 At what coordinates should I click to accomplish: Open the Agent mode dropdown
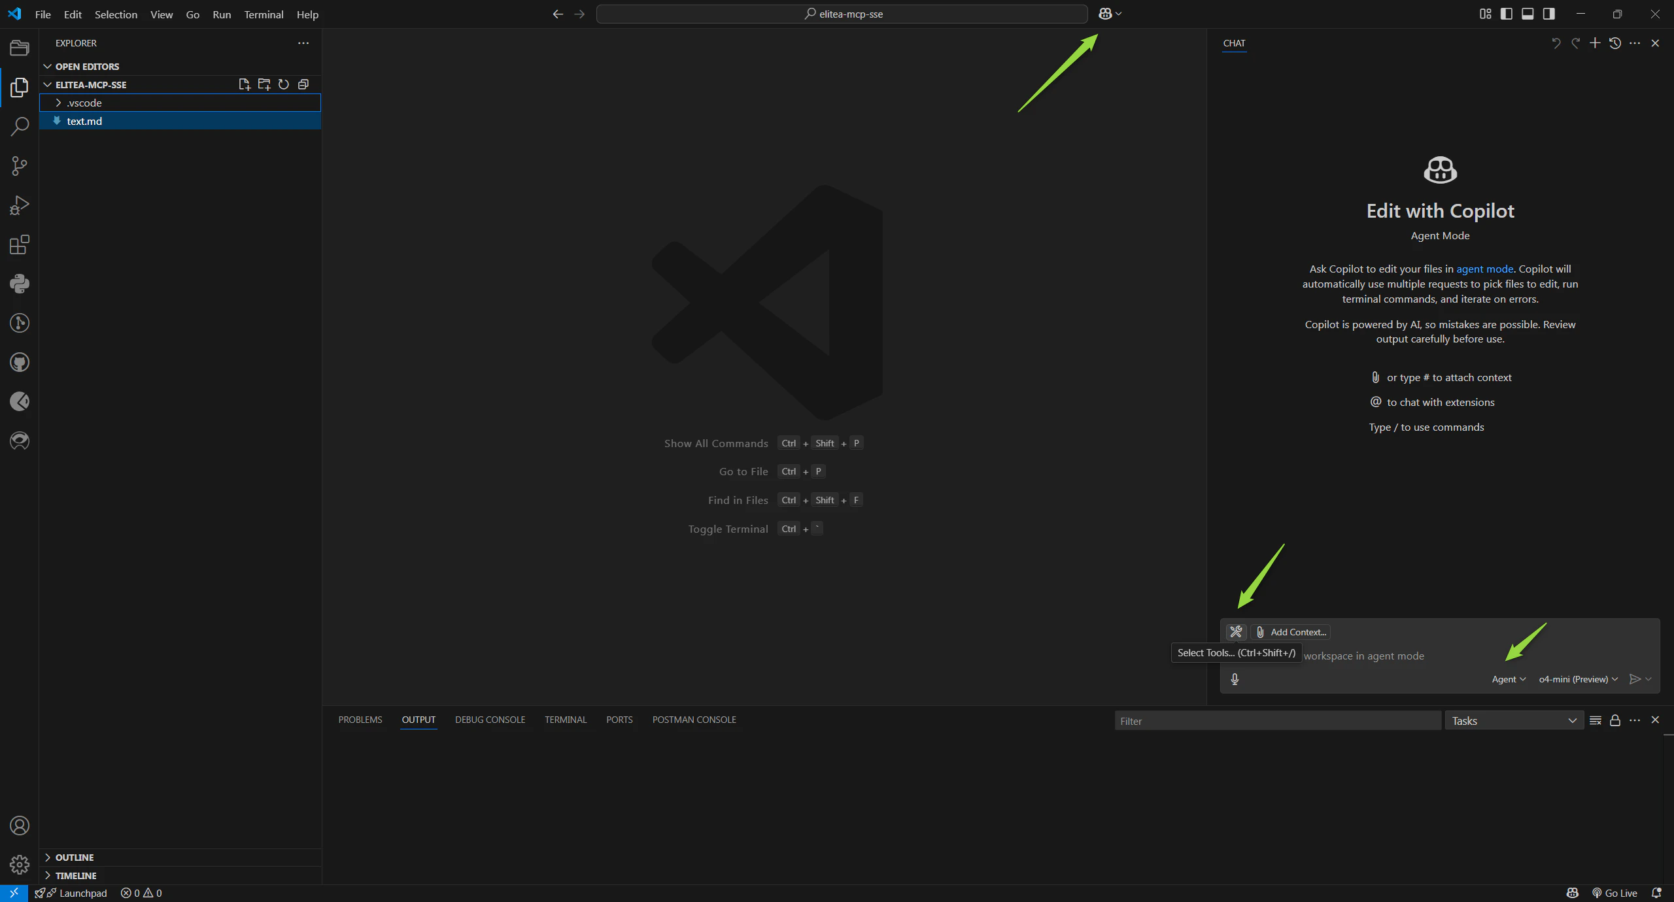coord(1508,679)
